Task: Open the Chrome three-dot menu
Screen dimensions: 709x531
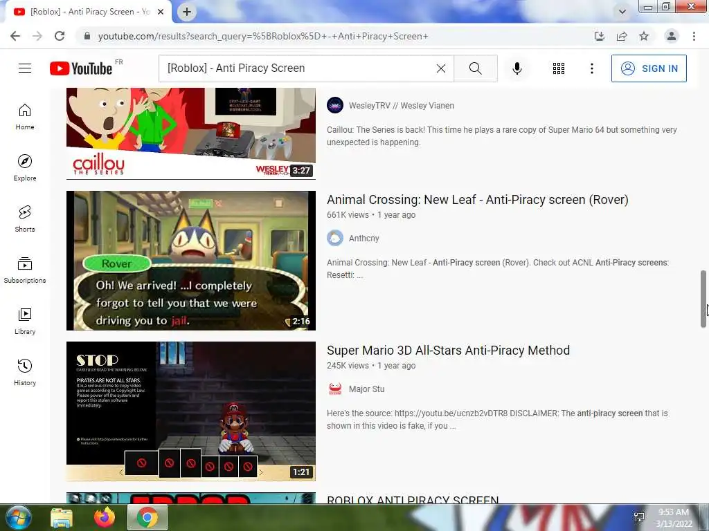Action: point(694,36)
